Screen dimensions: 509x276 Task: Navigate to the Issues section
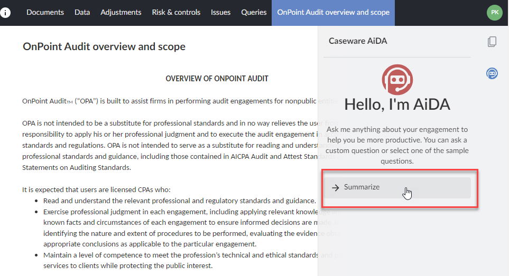point(220,12)
